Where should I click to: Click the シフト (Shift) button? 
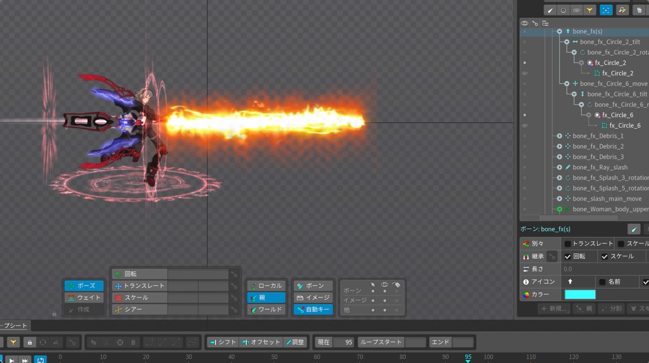point(223,342)
